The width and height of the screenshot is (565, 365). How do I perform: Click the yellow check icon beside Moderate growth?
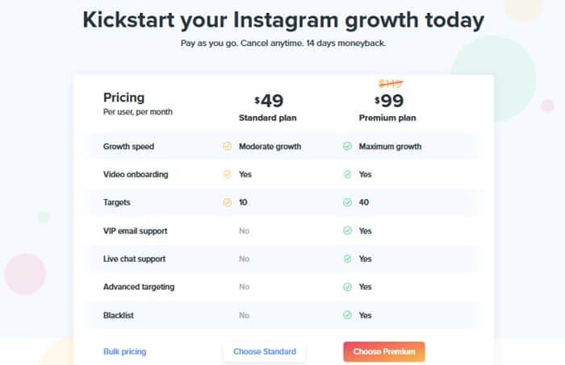pos(227,146)
